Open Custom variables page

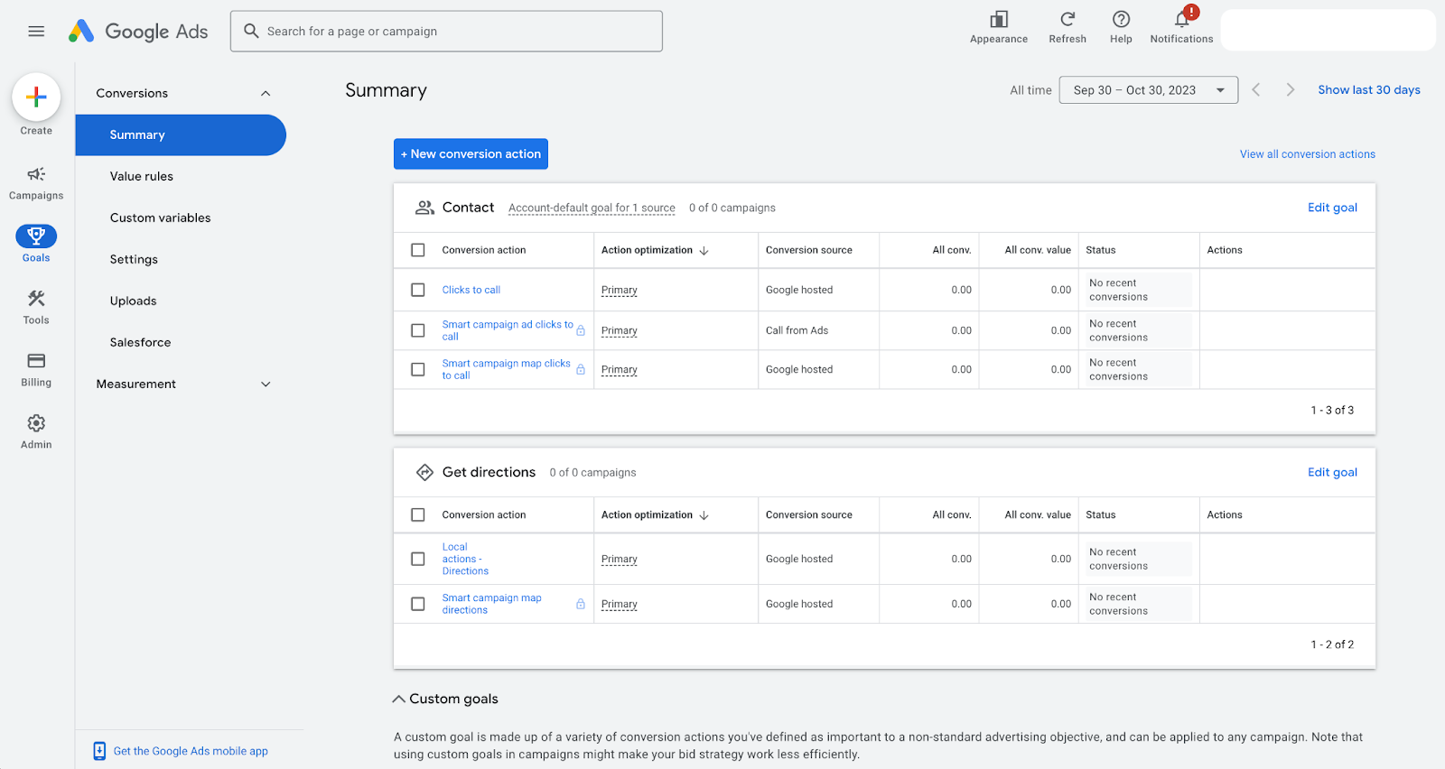coord(160,218)
